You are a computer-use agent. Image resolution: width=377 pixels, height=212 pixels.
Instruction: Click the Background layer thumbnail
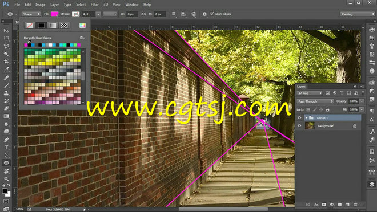pyautogui.click(x=310, y=126)
